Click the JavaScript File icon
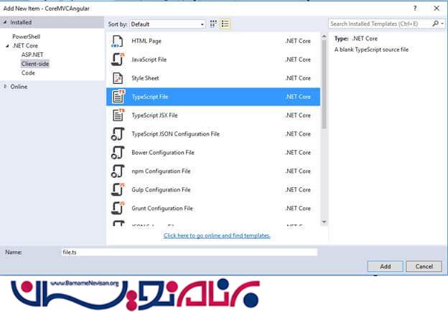Viewport: 448px width, 312px height. point(118,60)
